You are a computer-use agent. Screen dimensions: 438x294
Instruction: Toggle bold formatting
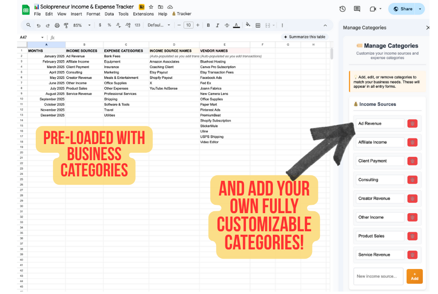[208, 25]
